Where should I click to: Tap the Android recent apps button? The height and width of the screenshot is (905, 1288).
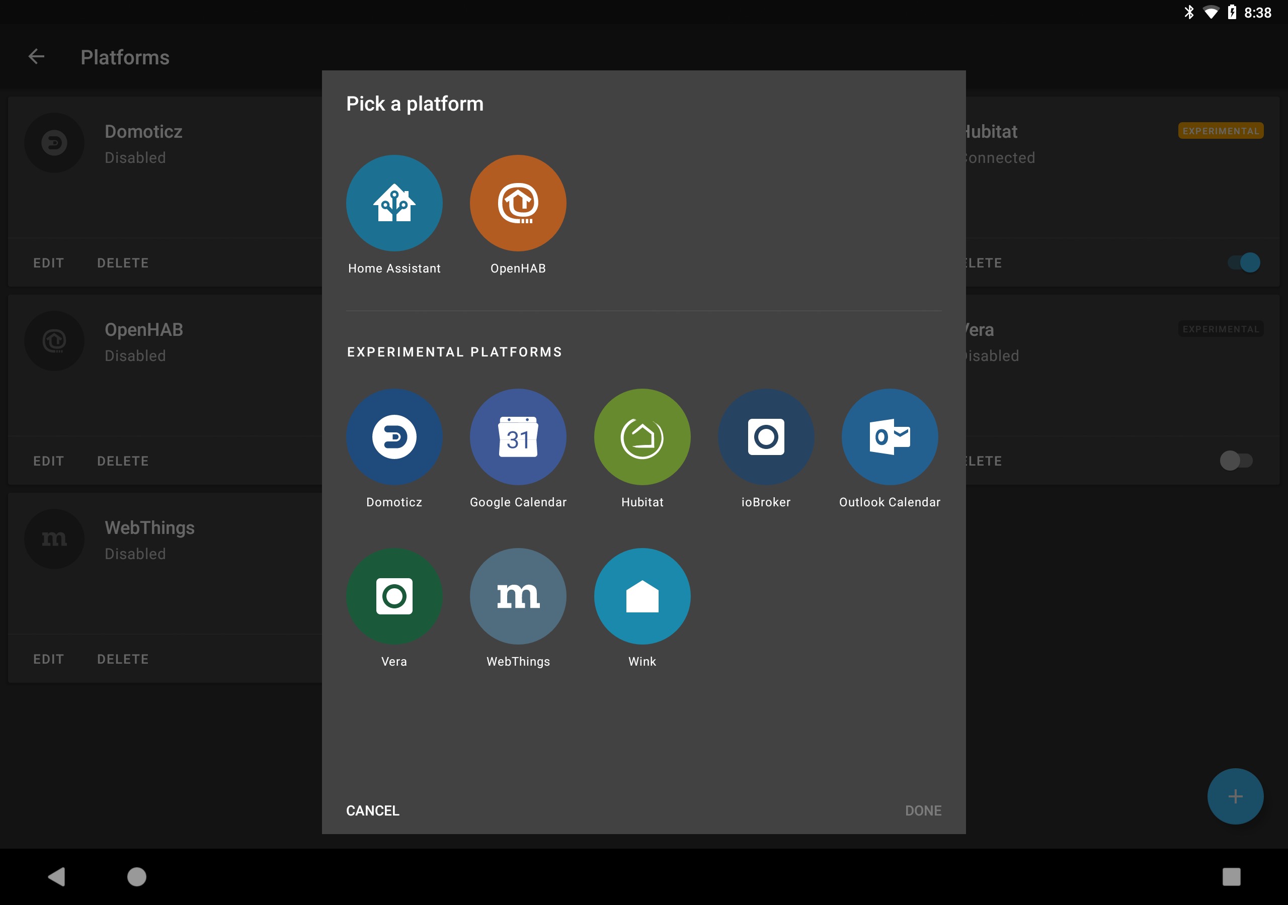1231,876
